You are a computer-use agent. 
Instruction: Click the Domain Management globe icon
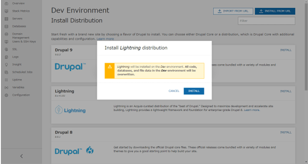pos(7,34)
